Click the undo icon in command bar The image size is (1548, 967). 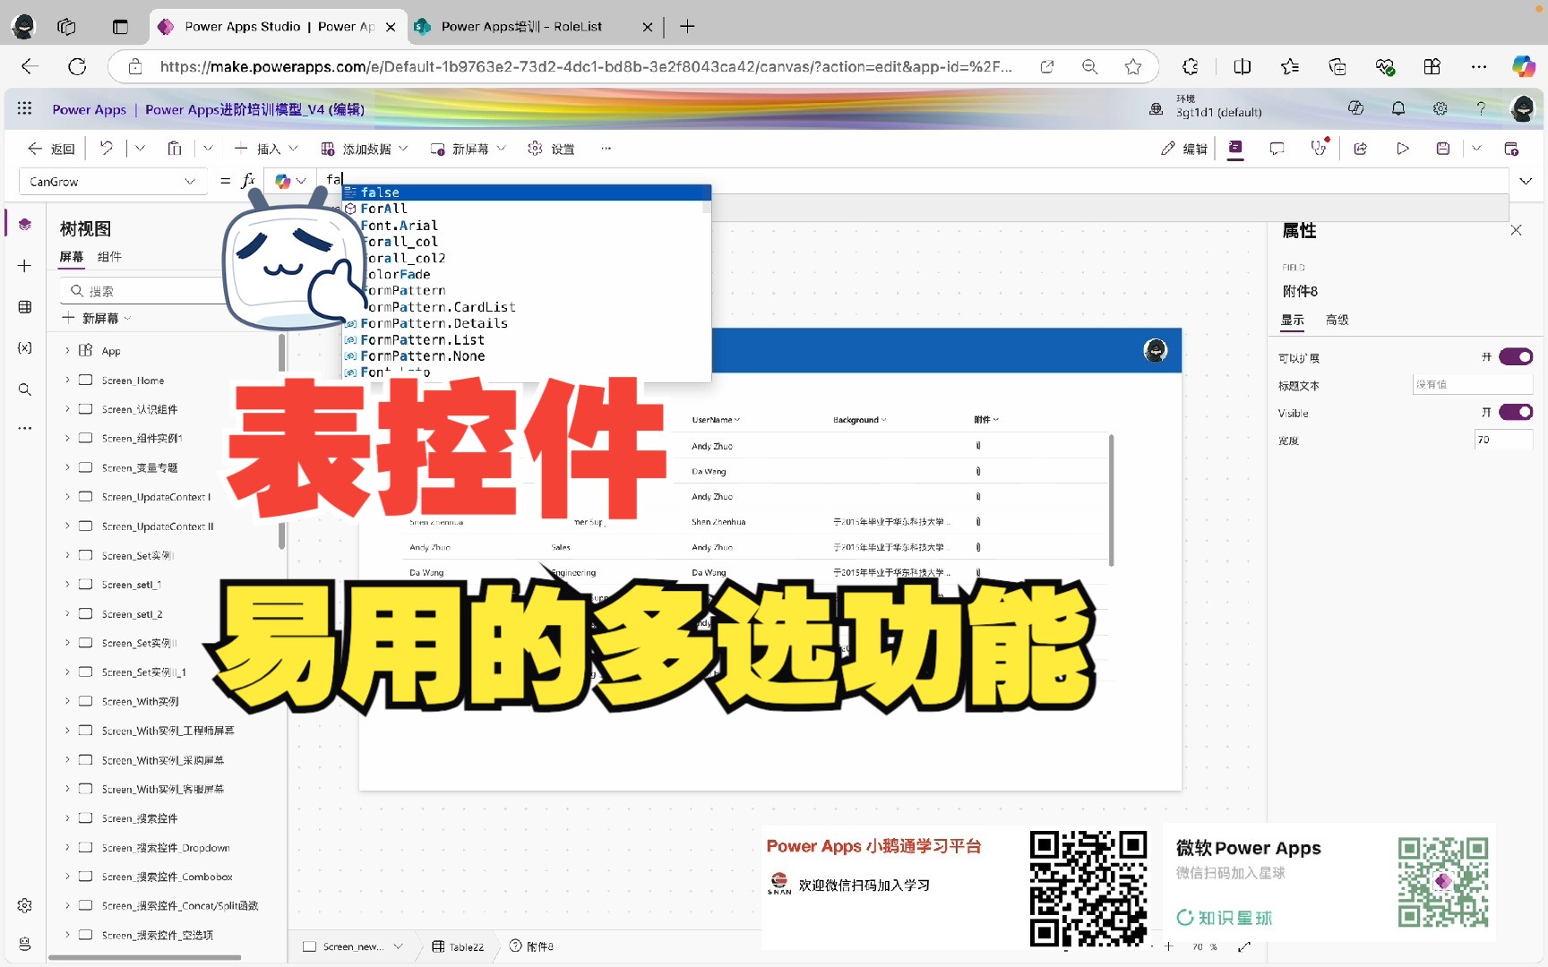click(x=107, y=149)
